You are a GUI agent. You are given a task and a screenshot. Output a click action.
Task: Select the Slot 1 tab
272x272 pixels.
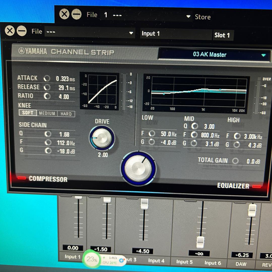(222, 35)
